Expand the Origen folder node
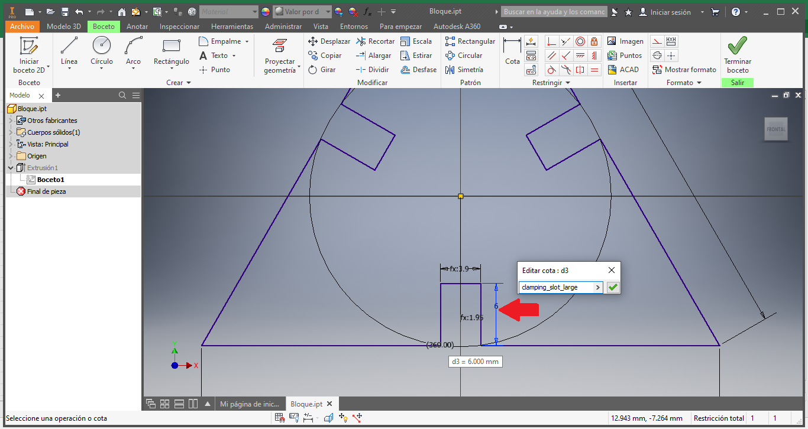808x429 pixels. pos(11,156)
